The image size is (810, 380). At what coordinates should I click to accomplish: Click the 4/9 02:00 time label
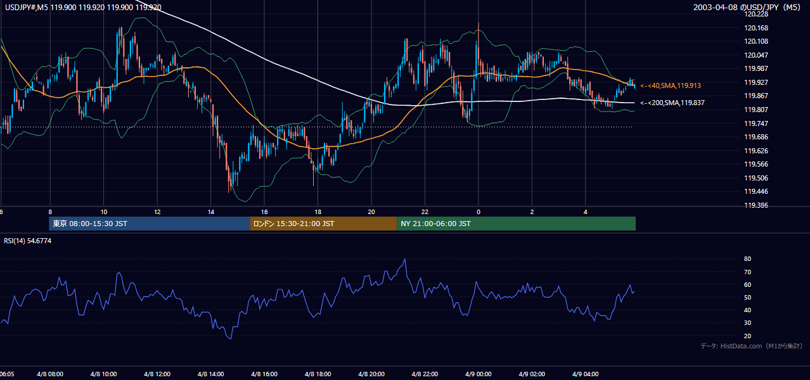[532, 374]
